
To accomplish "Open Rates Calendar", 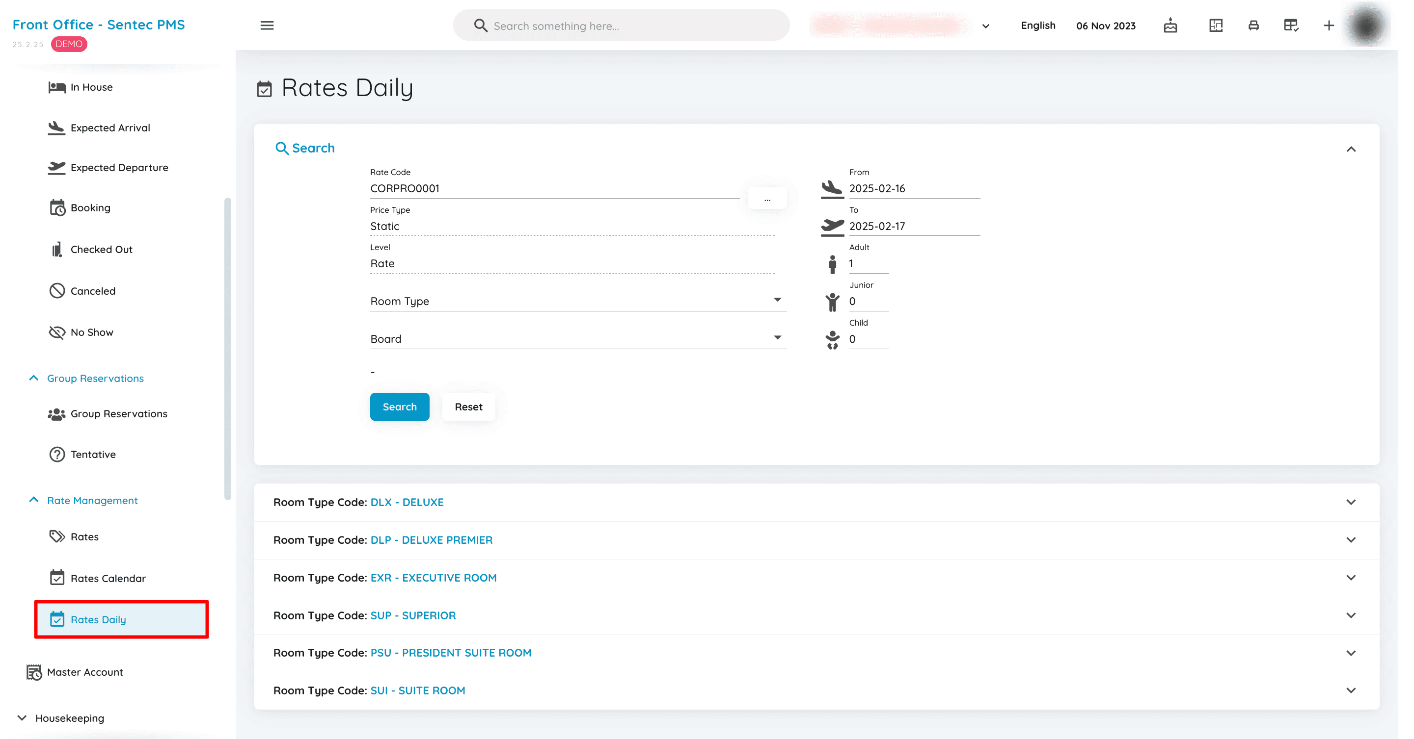I will [x=97, y=578].
